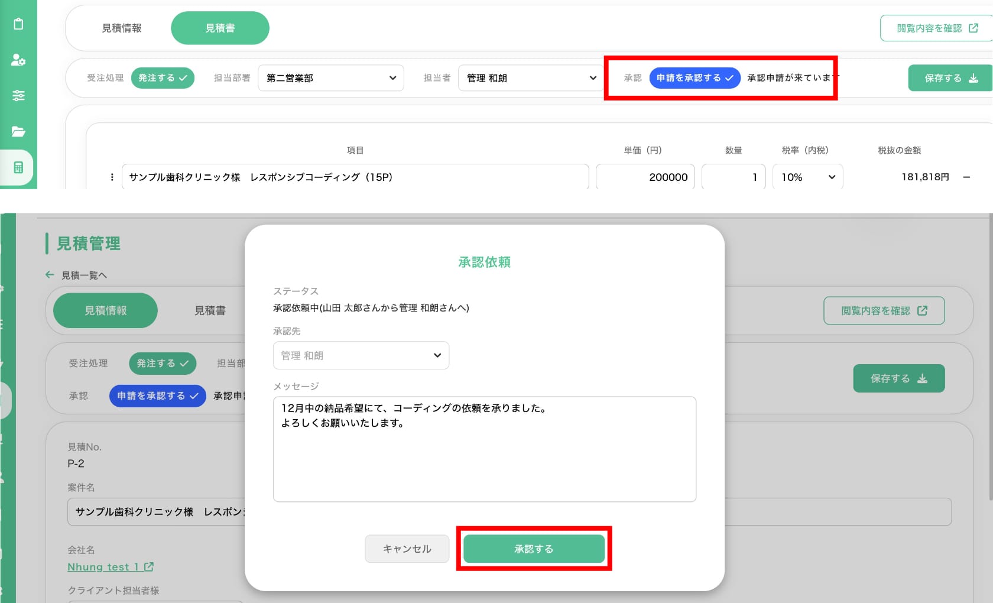The height and width of the screenshot is (603, 993).
Task: Click 保存する button in top panel
Action: tap(950, 78)
